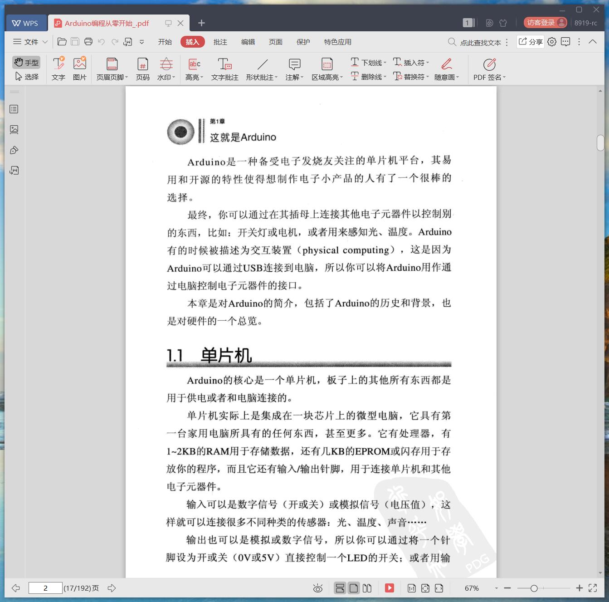
Task: Click the feedback chat icon
Action: coord(565,42)
